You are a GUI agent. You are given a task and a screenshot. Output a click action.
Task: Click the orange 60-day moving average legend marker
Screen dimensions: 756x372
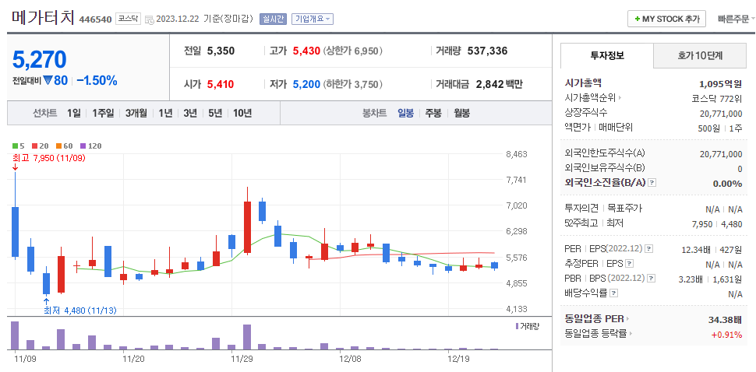click(x=58, y=146)
